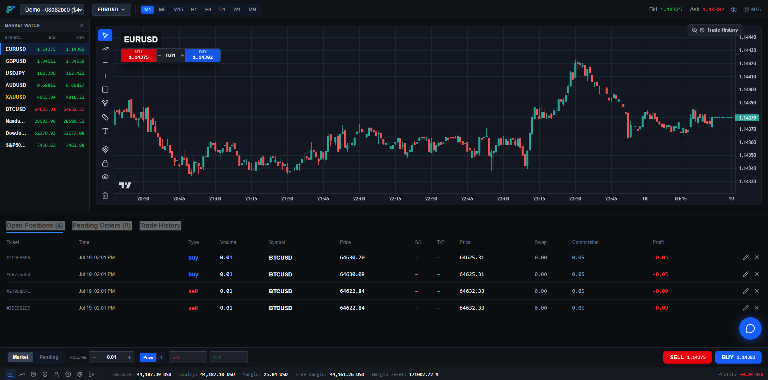Select the rectangle shape tool
This screenshot has height=380, width=768.
point(105,90)
